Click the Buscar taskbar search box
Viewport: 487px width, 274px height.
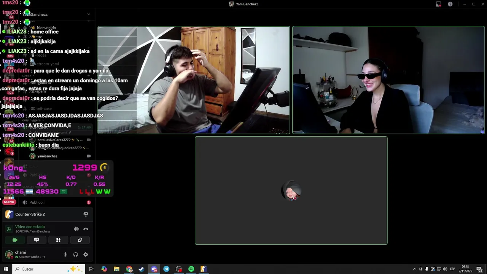tap(49, 269)
